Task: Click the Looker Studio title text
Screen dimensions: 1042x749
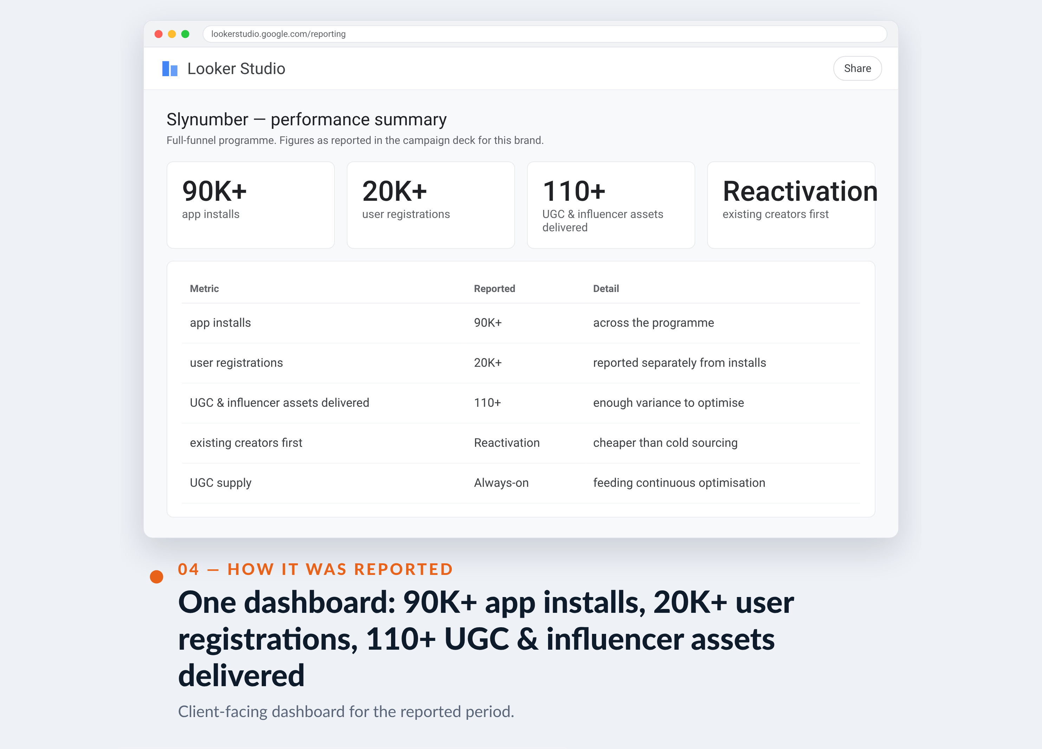Action: (236, 68)
